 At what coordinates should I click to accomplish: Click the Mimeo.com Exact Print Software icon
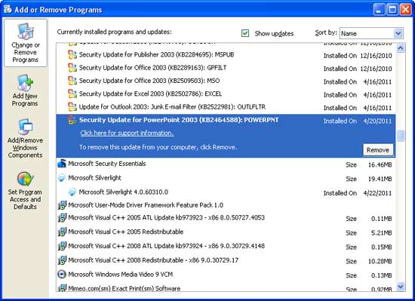[x=62, y=287]
